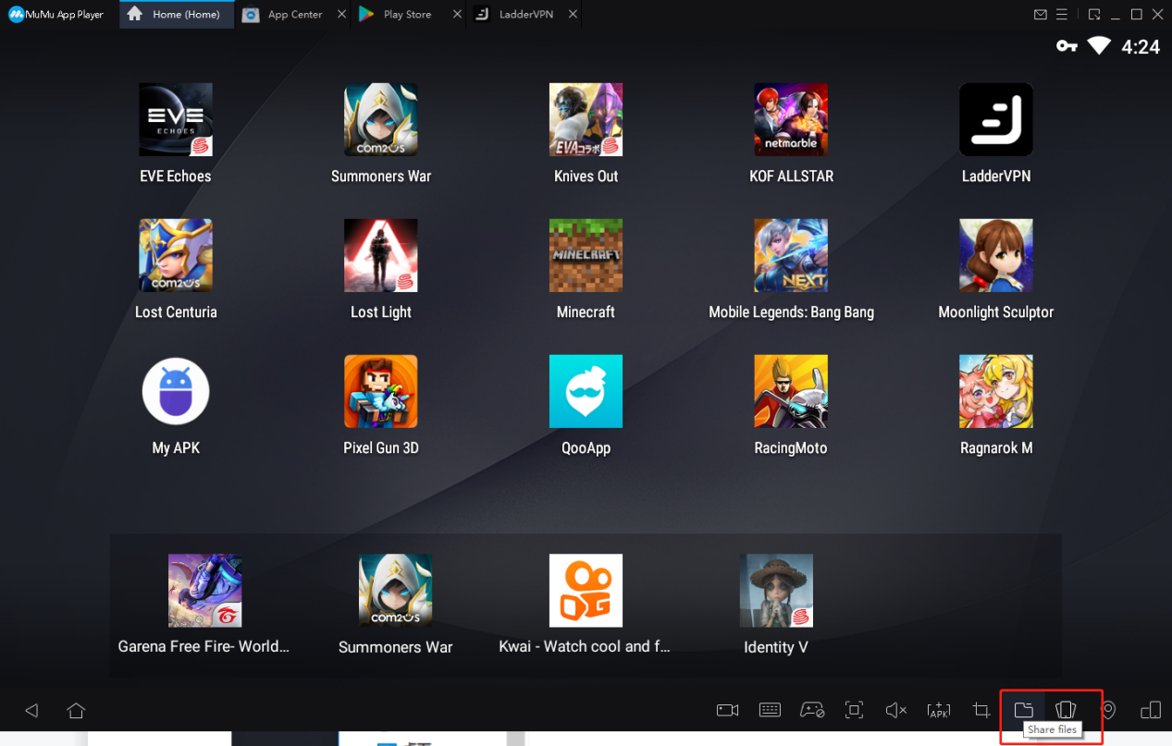Open the virtual location pin icon
This screenshot has width=1172, height=746.
point(1108,710)
